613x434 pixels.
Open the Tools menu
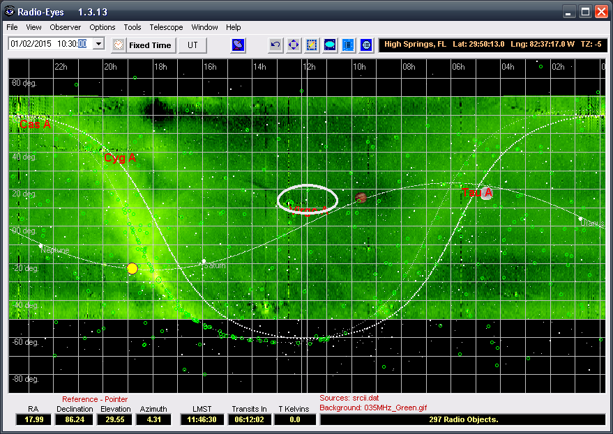click(x=133, y=27)
